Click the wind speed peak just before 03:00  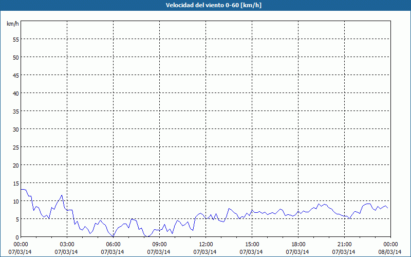click(x=62, y=195)
